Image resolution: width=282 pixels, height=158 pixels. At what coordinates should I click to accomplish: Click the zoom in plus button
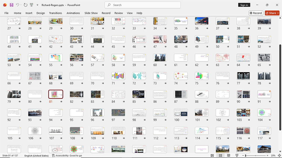(x=267, y=155)
